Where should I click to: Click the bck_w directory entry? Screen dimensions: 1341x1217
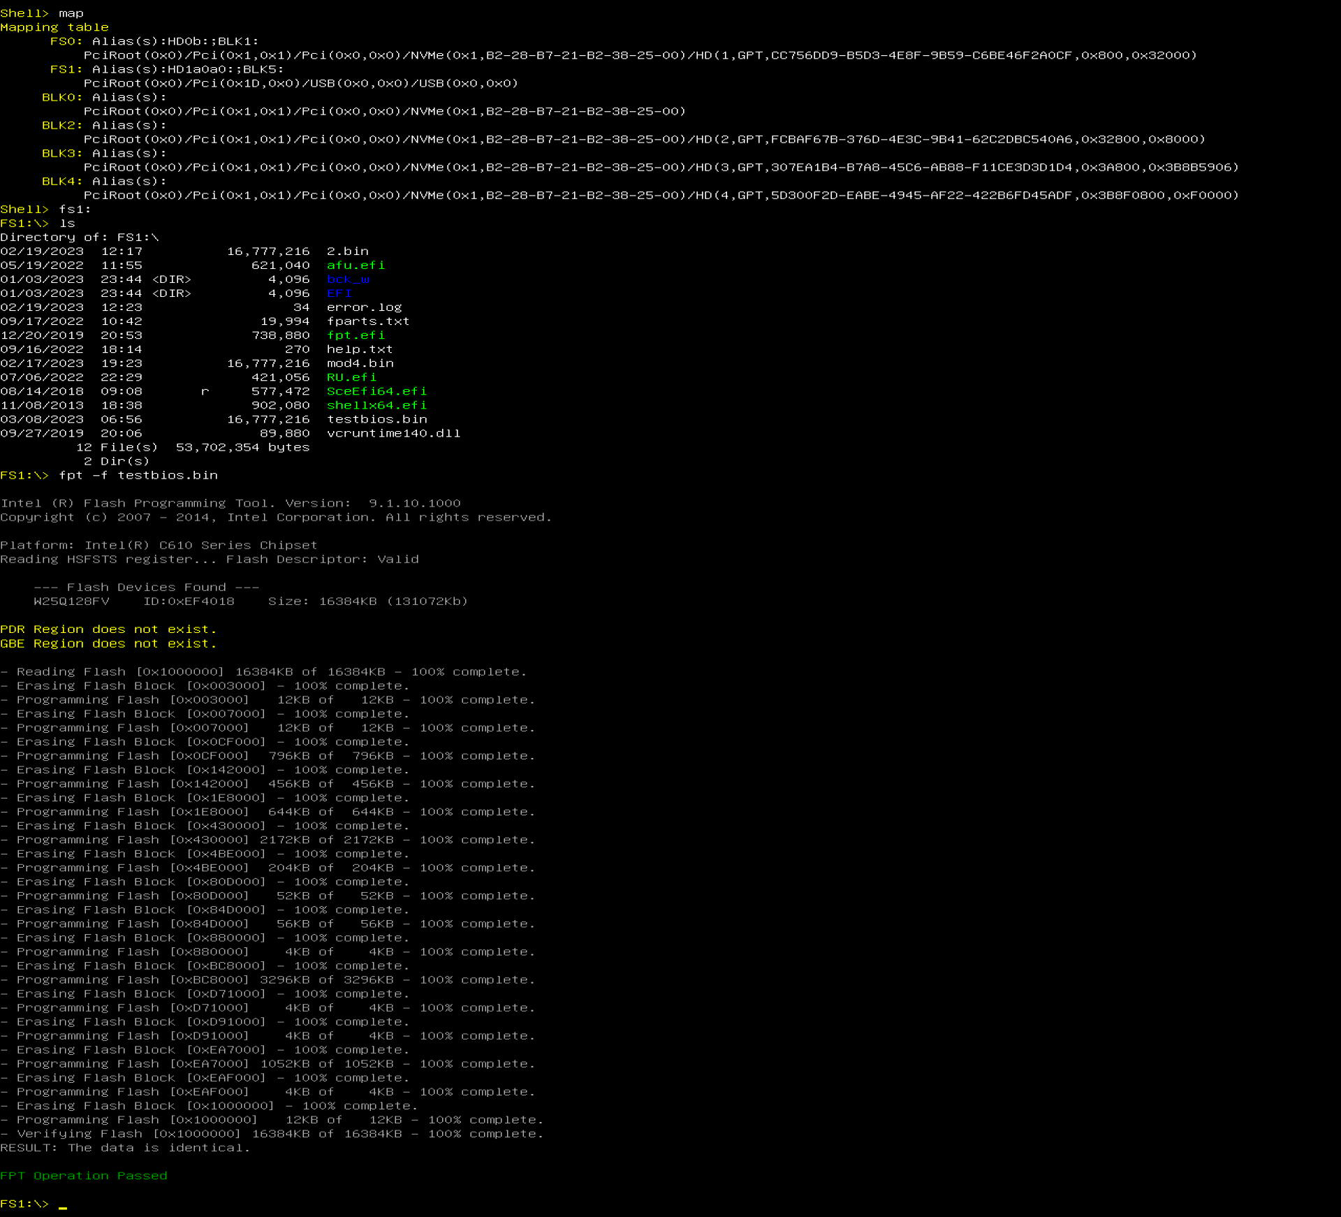point(348,279)
